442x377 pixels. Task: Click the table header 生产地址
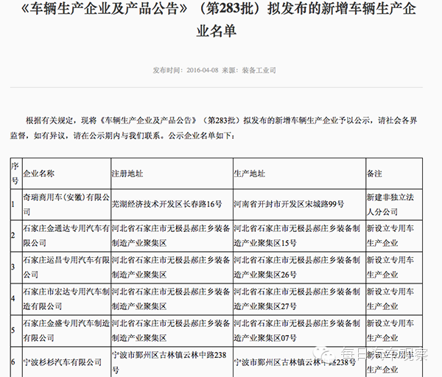click(250, 174)
